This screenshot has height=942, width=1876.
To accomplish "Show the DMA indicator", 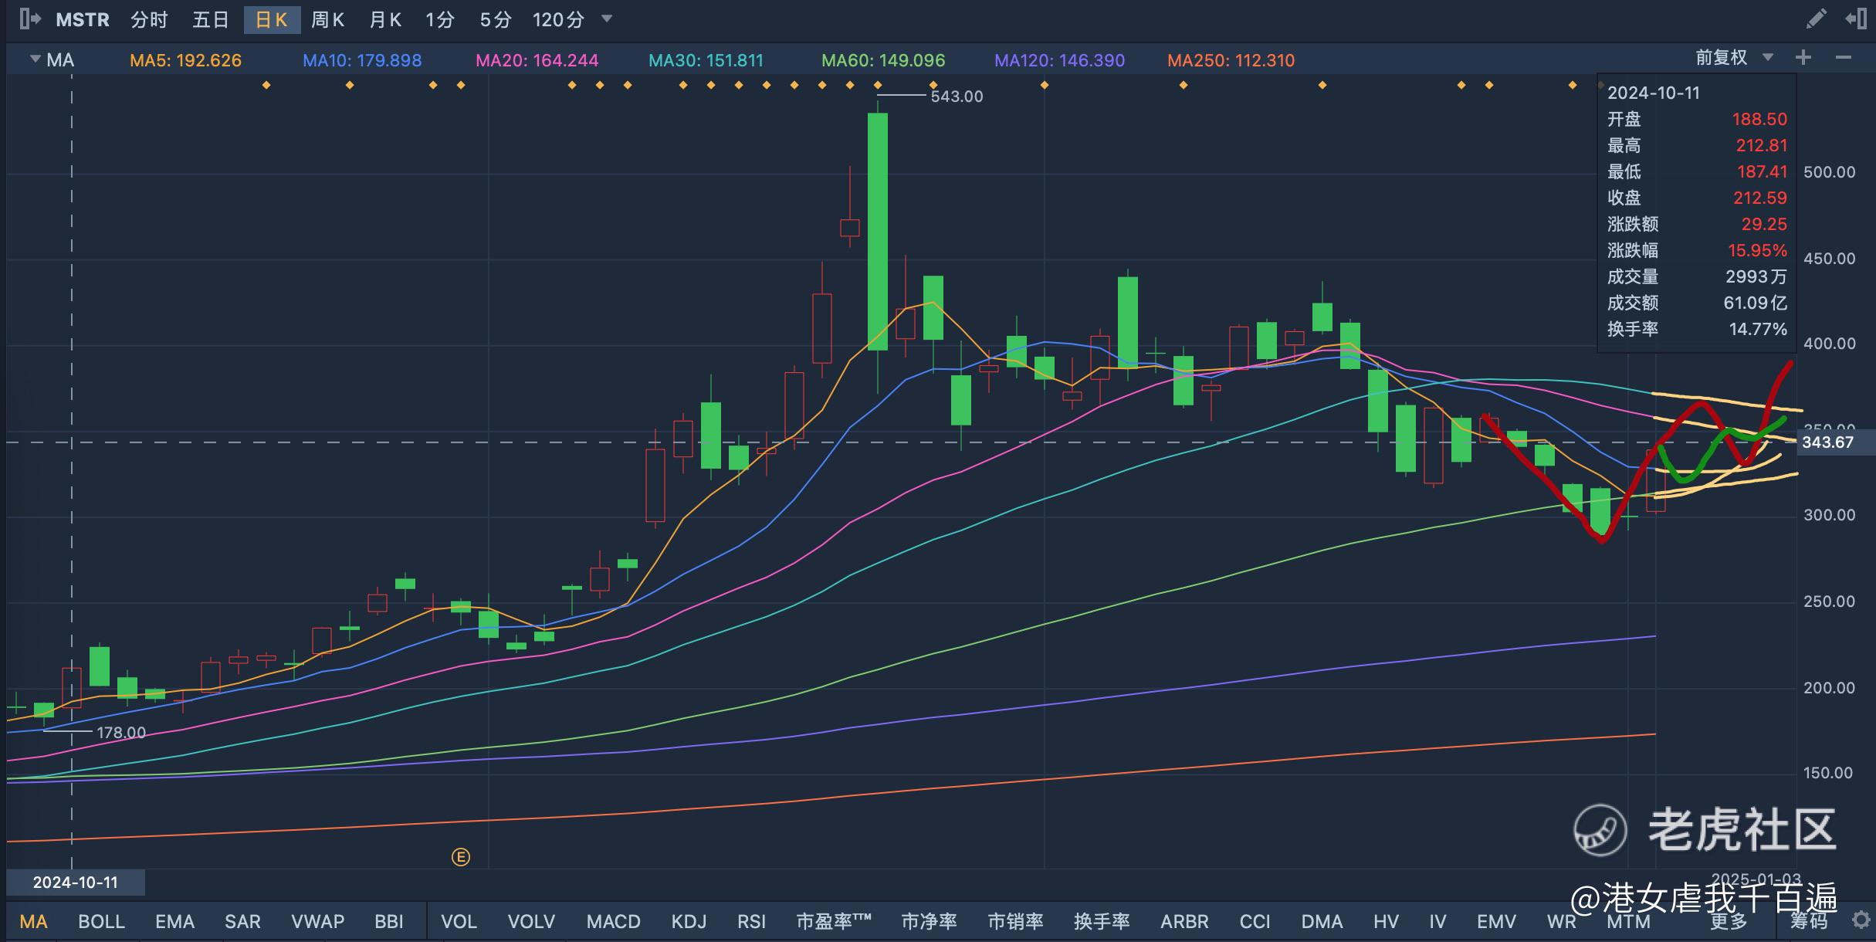I will point(1322,921).
